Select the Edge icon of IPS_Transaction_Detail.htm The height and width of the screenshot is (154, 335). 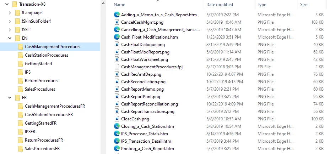coord(117,141)
